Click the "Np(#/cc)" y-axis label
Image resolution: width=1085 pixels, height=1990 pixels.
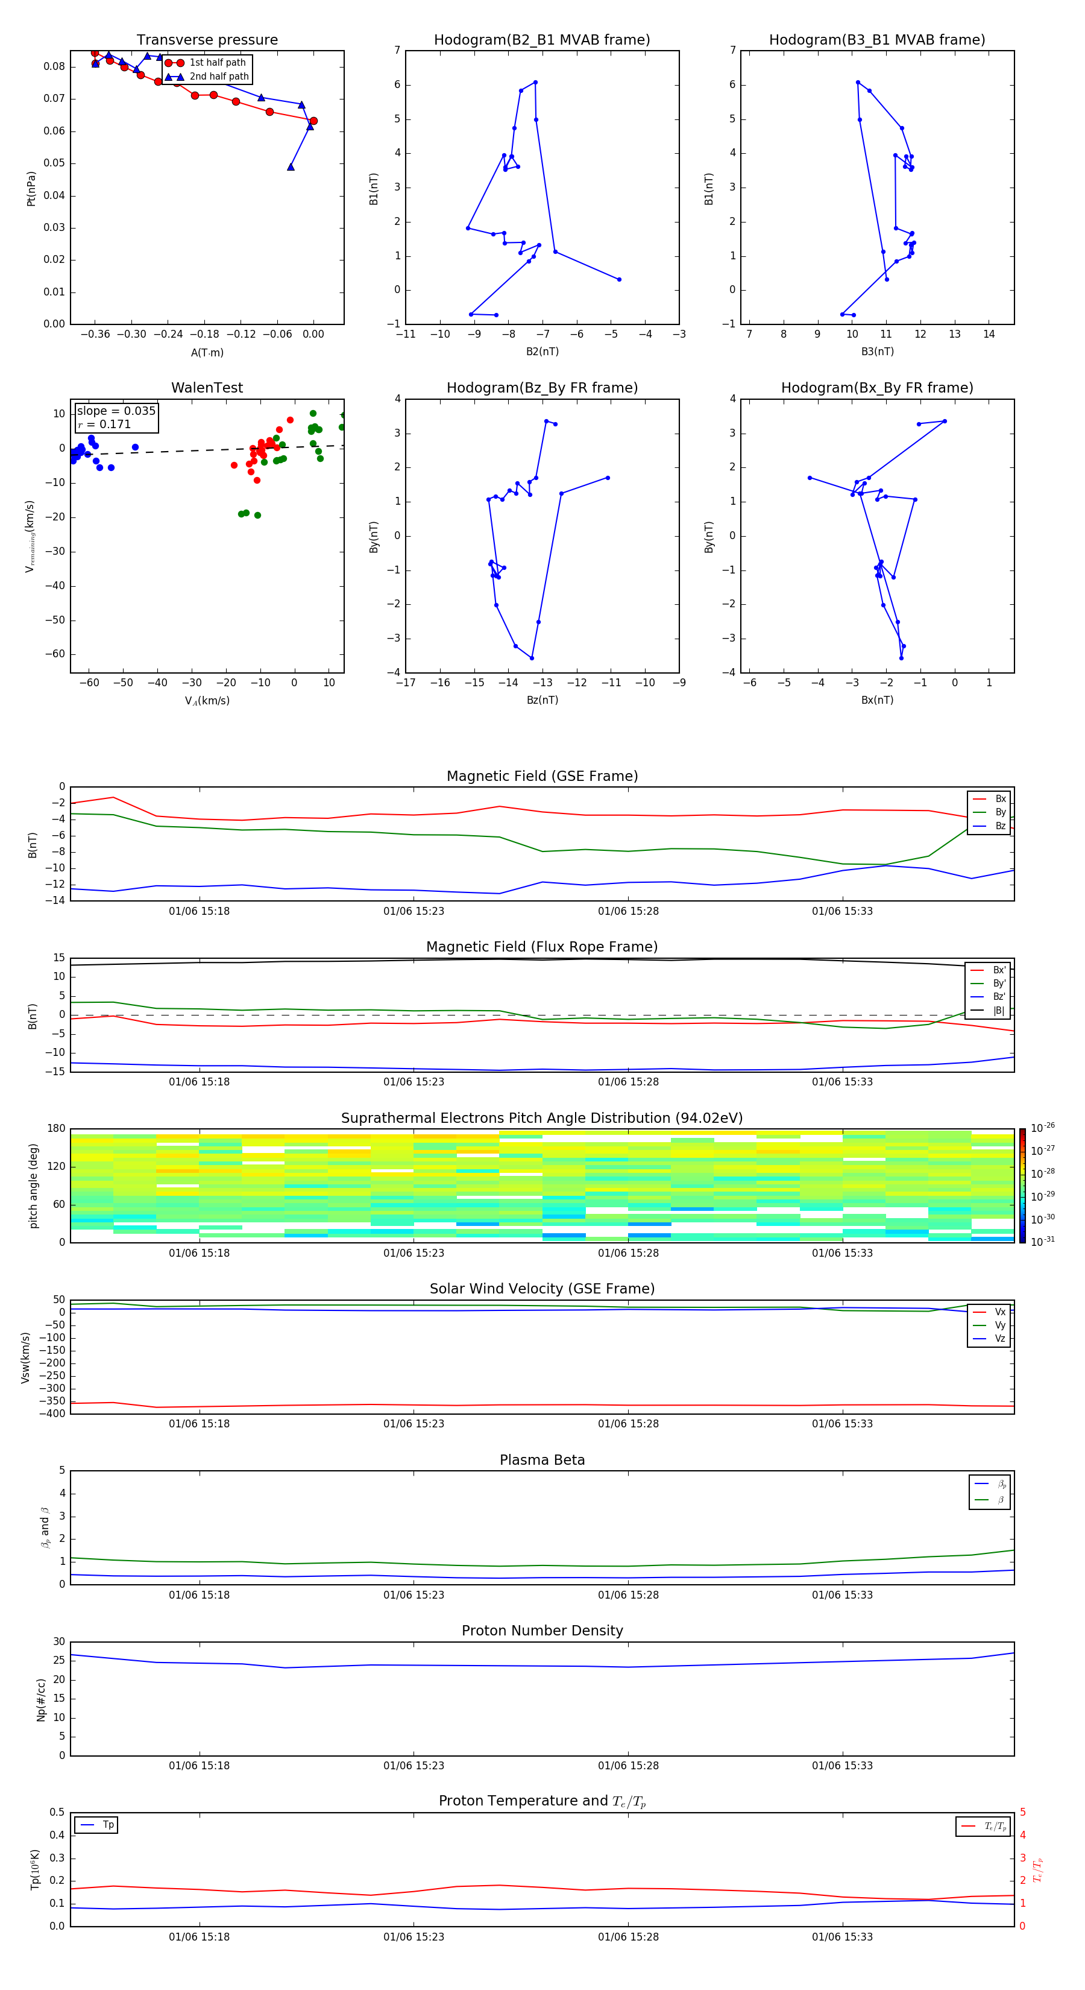tap(41, 1699)
